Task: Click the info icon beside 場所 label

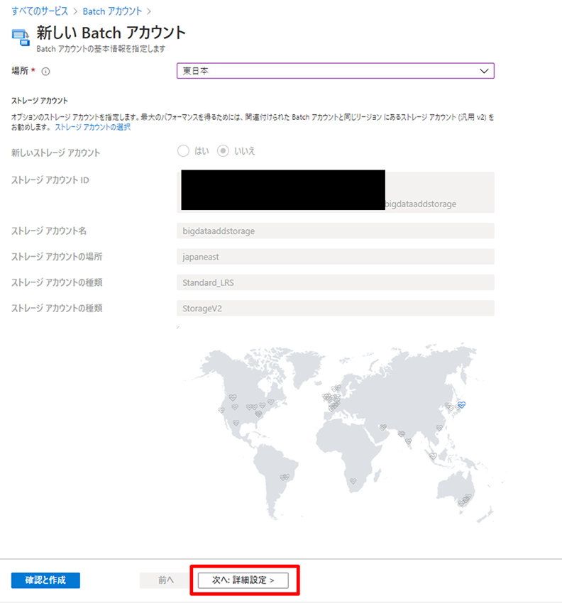Action: point(46,72)
